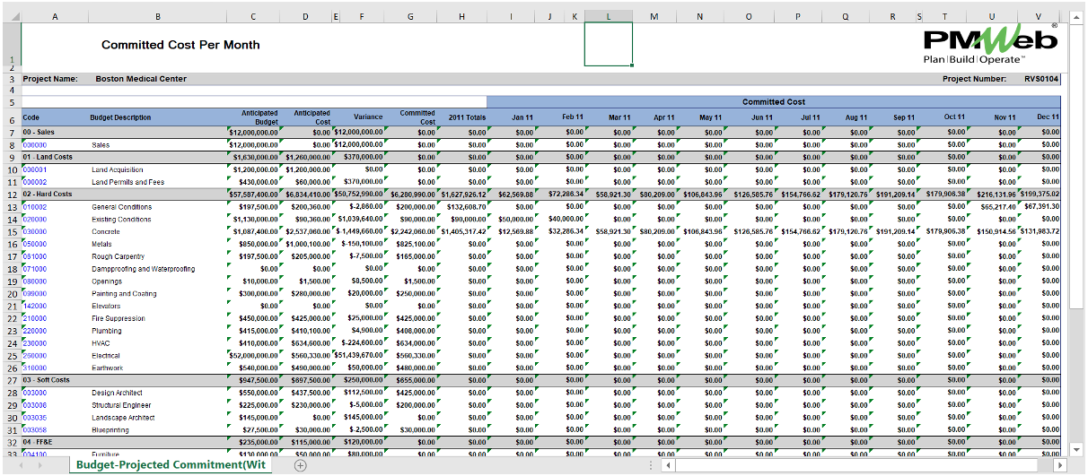1088x476 pixels.
Task: Open the 030000 code link
Action: coord(35,231)
